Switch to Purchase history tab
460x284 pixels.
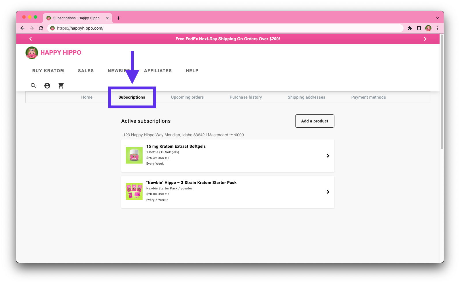pyautogui.click(x=246, y=97)
